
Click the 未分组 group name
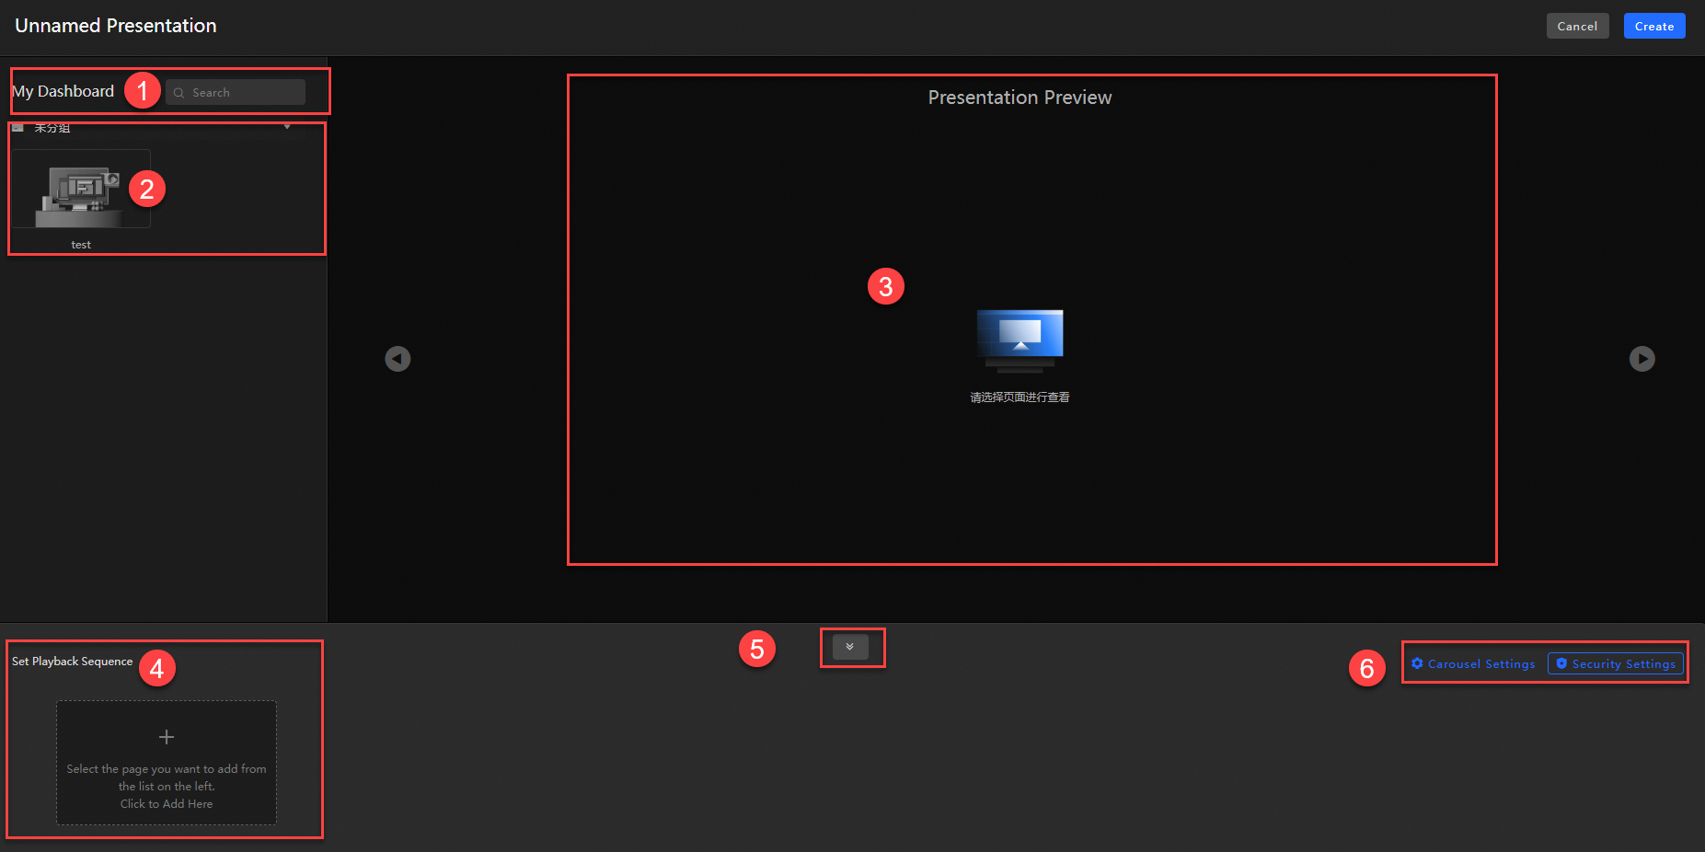pos(52,128)
